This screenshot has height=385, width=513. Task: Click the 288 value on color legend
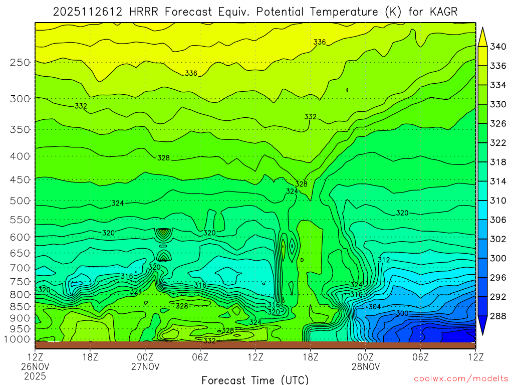498,316
